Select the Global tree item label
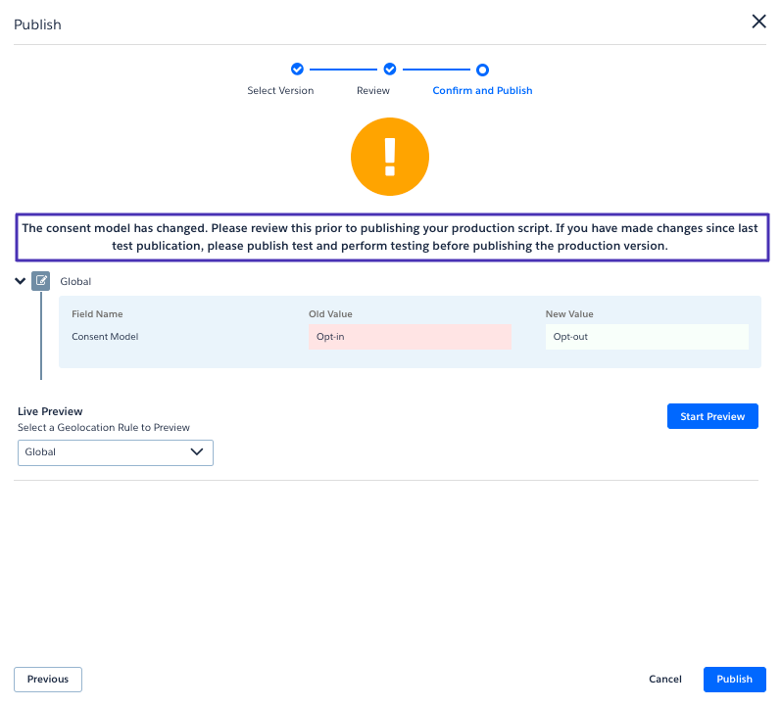Viewport: 781px width, 707px height. [x=75, y=282]
